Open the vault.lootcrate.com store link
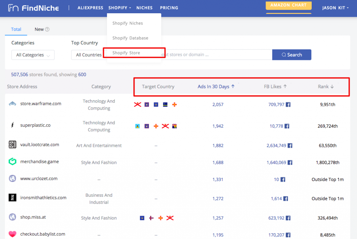Viewport: 357px width, 239px height. point(40,144)
